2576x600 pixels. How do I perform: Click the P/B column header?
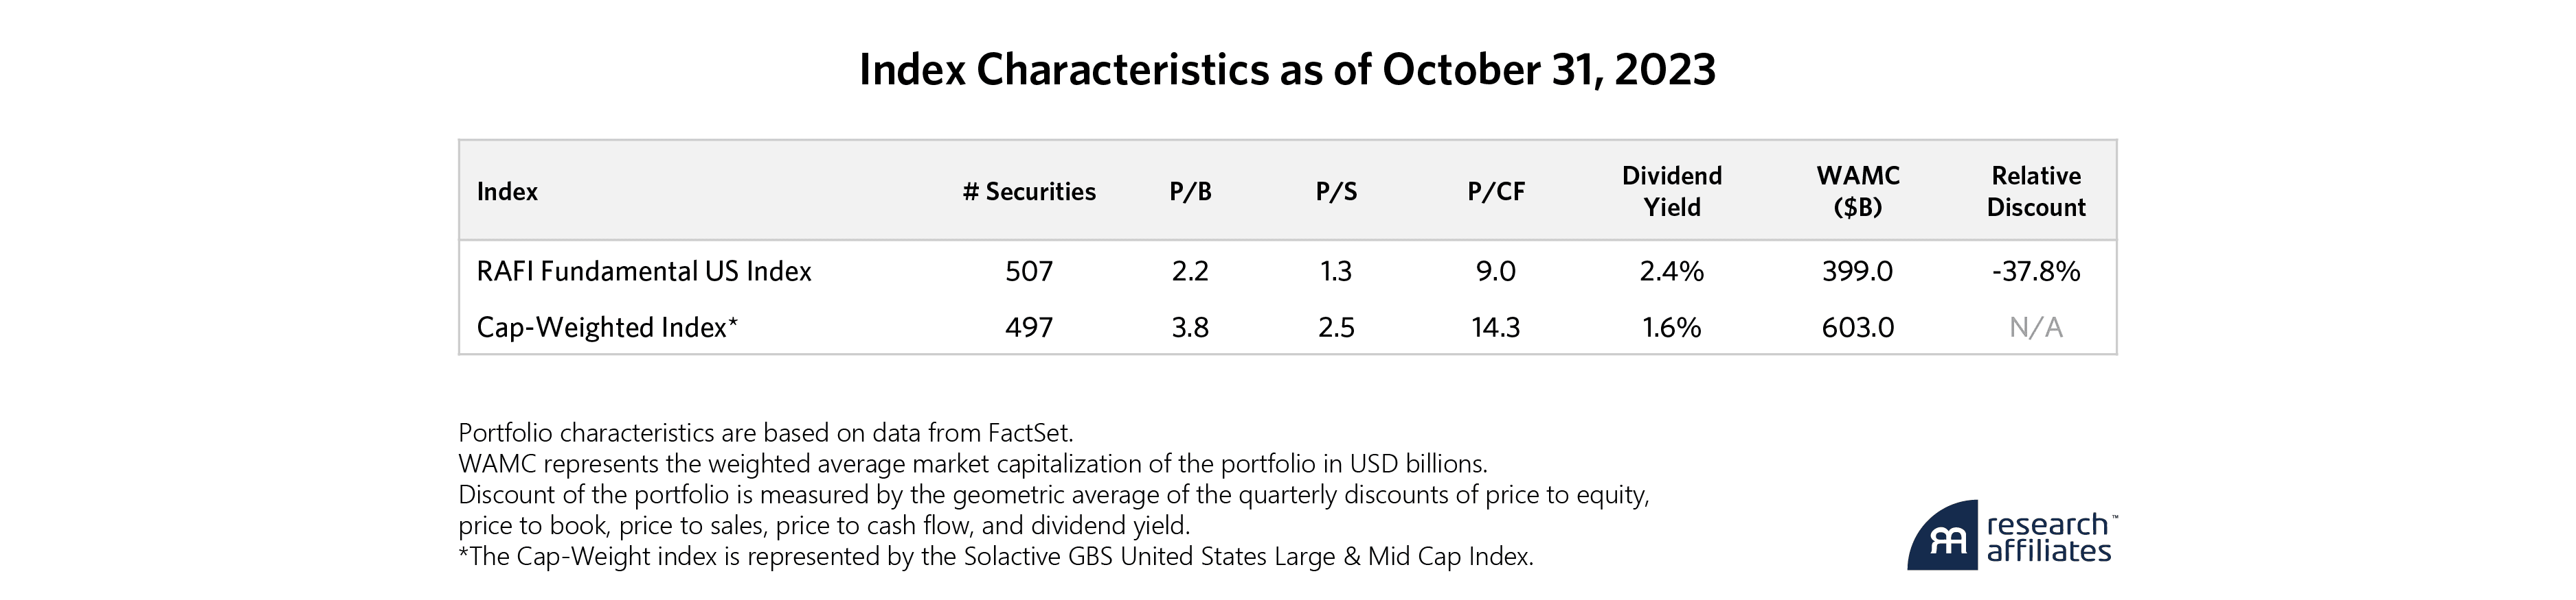1190,192
